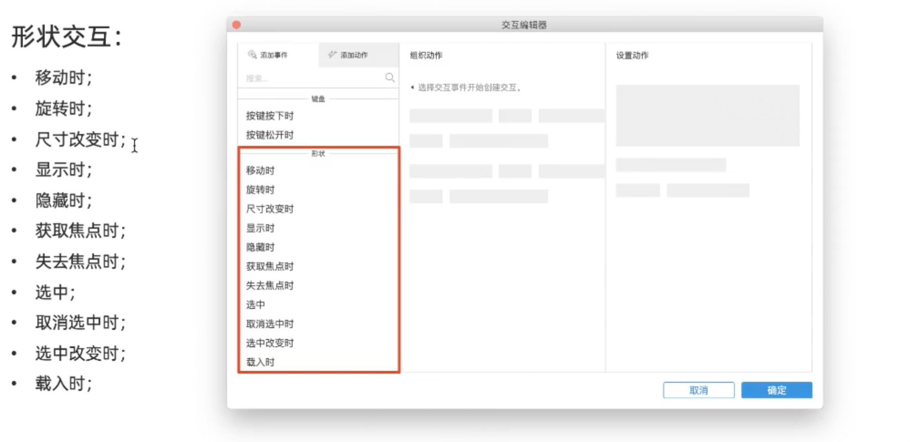The image size is (910, 442).
Task: Pick the 尺寸改变时 event in the list
Action: [x=270, y=209]
